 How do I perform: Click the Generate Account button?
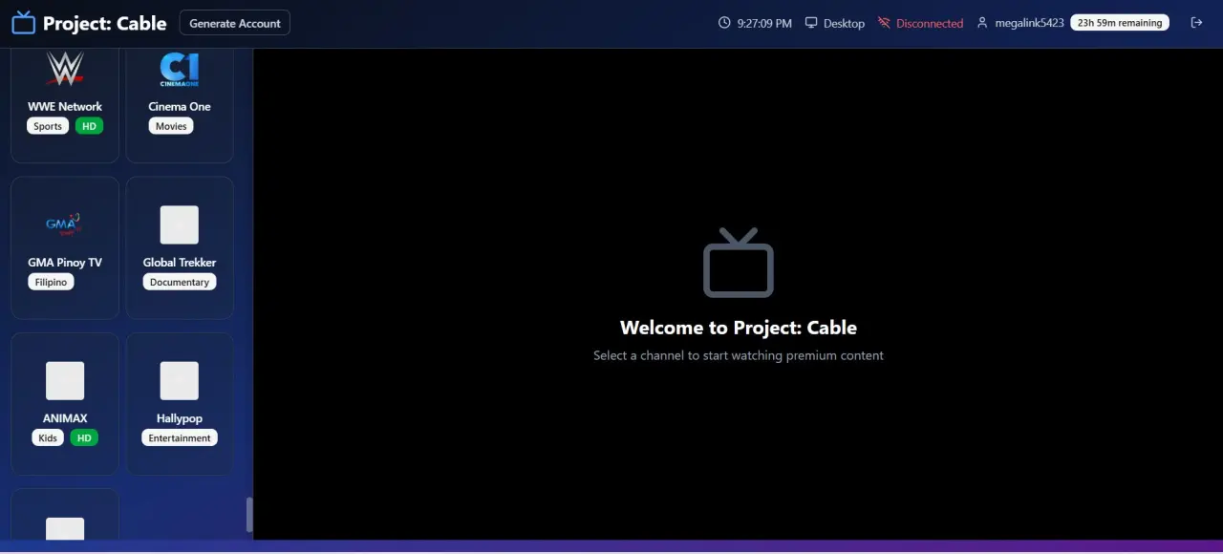235,23
